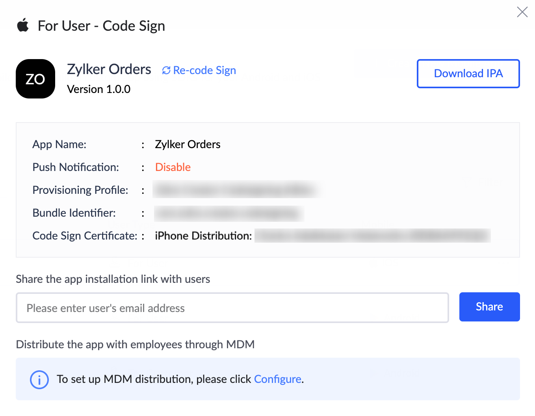Click the Apple logo icon

(23, 26)
